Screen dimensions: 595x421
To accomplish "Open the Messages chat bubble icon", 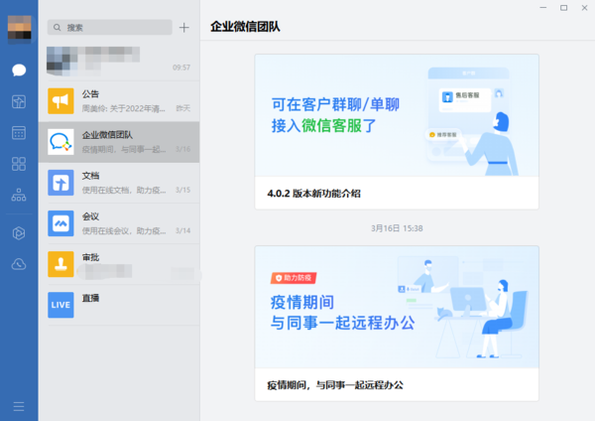I will (19, 70).
